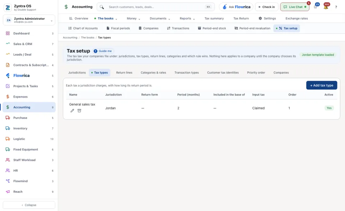Screen dimensions: 345x211
Task: Switch to Categories & rates tab
Action: pyautogui.click(x=153, y=72)
